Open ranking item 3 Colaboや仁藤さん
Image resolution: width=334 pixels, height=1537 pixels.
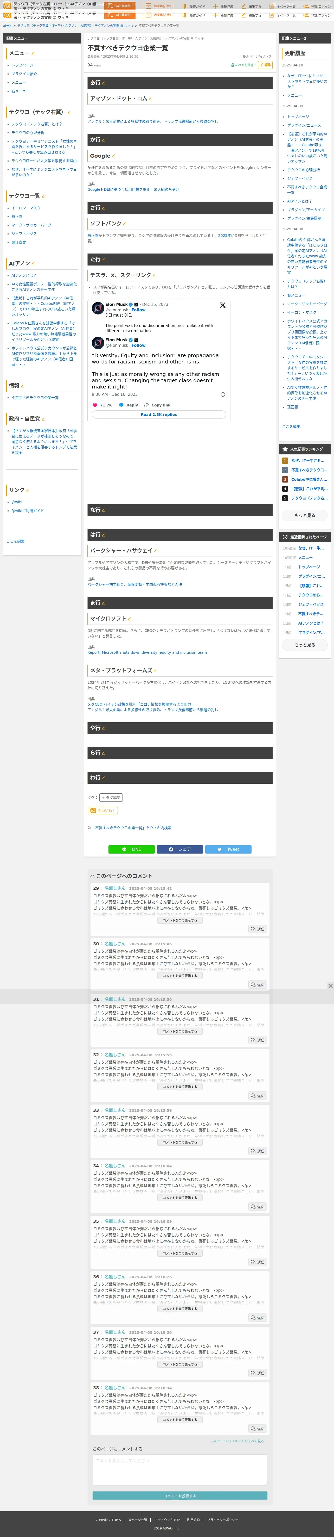tap(309, 479)
